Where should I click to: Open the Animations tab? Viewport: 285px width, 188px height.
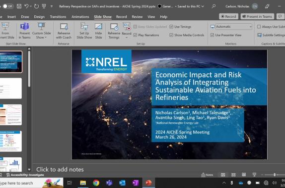(x=80, y=17)
